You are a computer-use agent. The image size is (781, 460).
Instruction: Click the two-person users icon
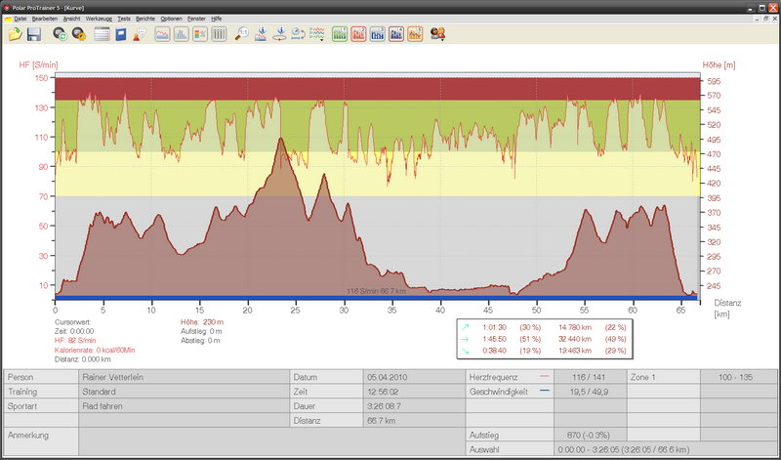(x=438, y=34)
